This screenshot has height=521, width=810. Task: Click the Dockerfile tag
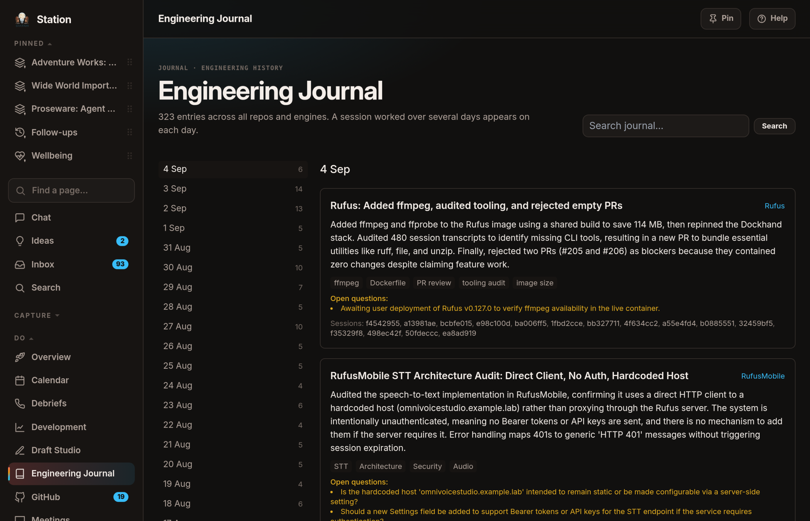point(388,283)
